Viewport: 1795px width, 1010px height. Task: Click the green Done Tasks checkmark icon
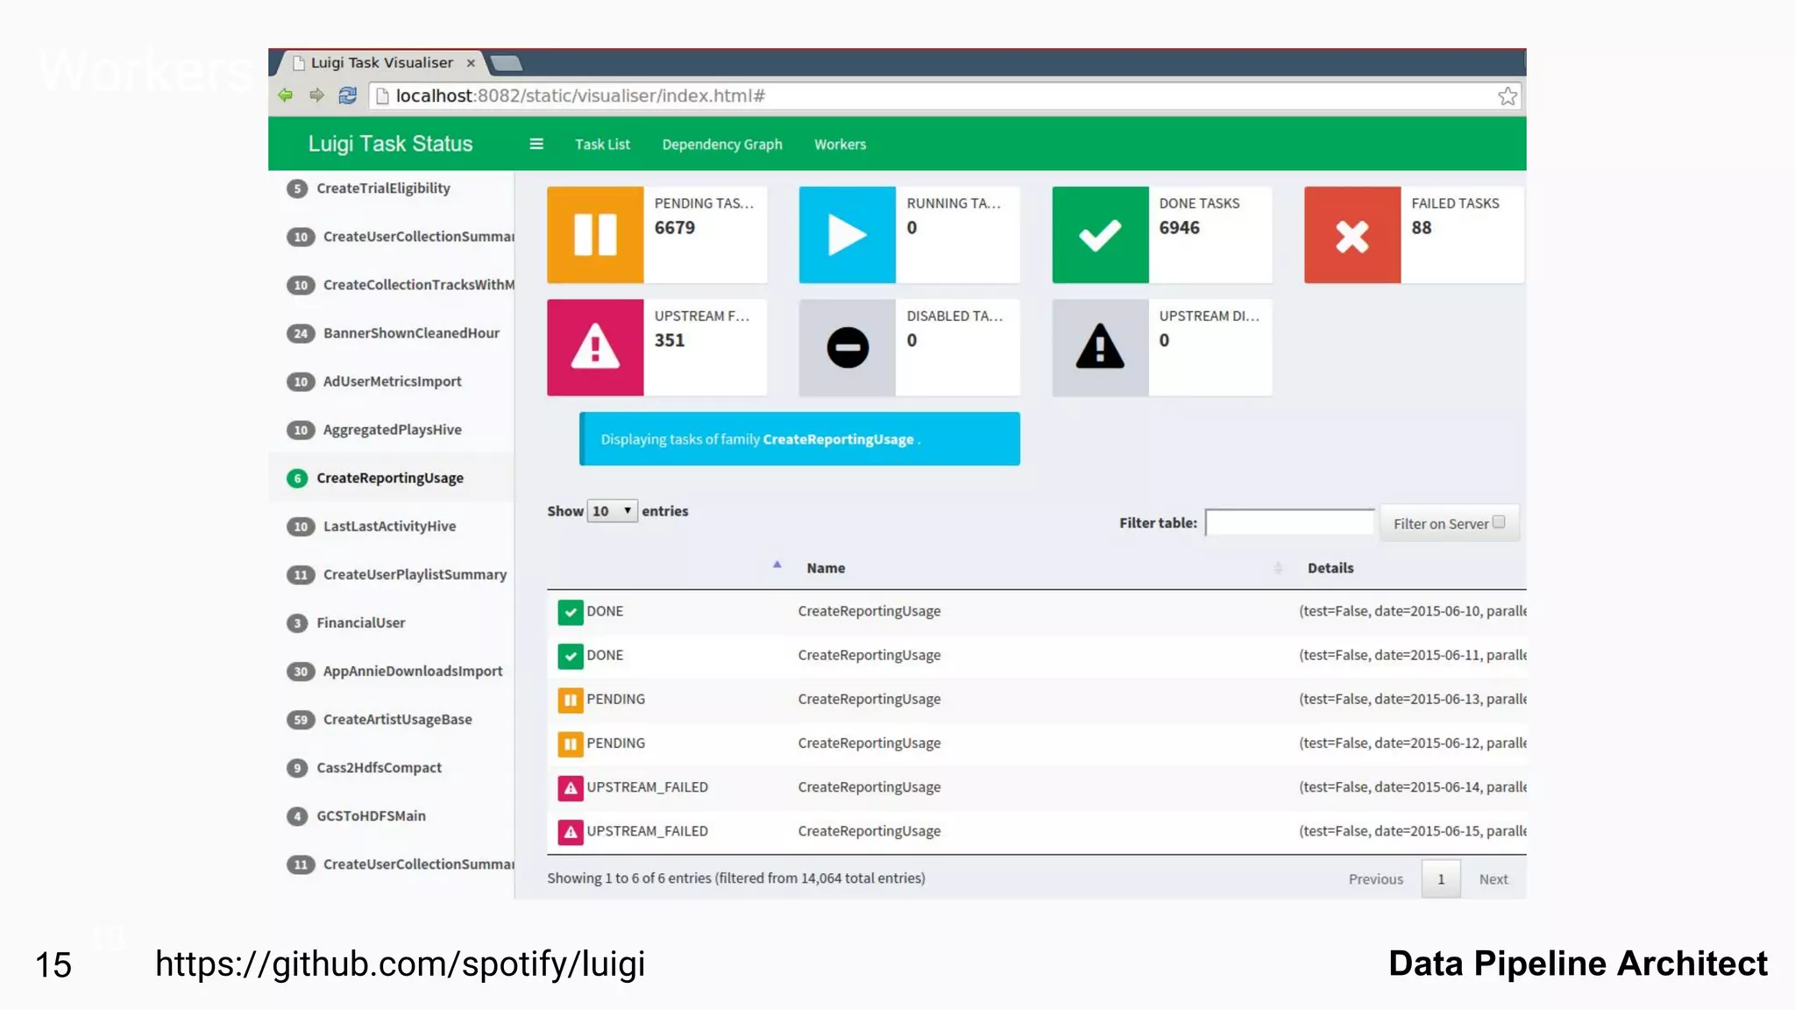coord(1100,235)
